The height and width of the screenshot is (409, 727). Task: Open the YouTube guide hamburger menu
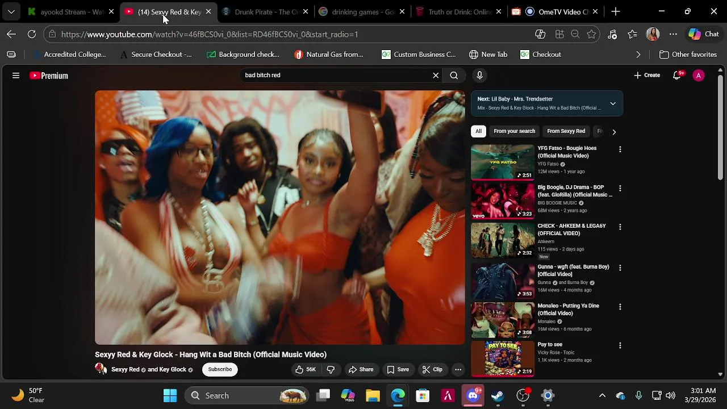pyautogui.click(x=16, y=75)
